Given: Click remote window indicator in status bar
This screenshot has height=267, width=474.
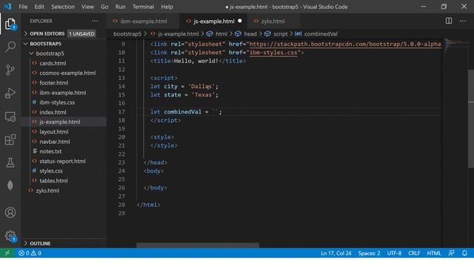Looking at the screenshot, I should coord(7,253).
